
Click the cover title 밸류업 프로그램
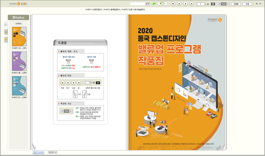click(169, 49)
